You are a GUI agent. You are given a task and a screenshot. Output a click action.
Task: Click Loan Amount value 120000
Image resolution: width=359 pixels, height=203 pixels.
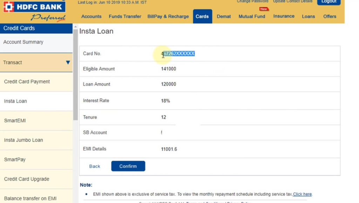[169, 84]
